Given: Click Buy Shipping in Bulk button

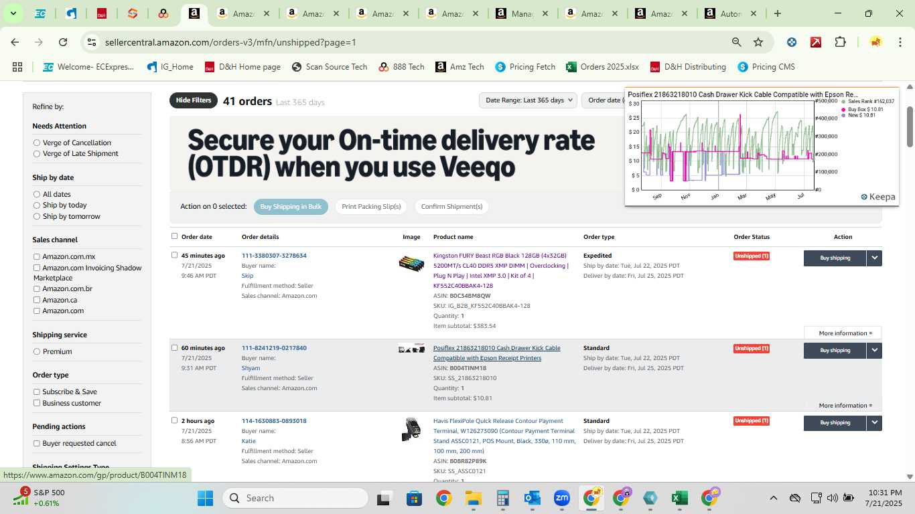Looking at the screenshot, I should click(x=291, y=207).
